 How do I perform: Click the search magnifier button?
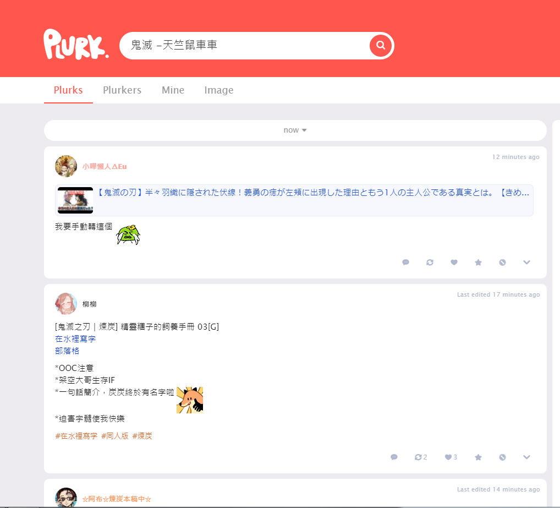(381, 45)
